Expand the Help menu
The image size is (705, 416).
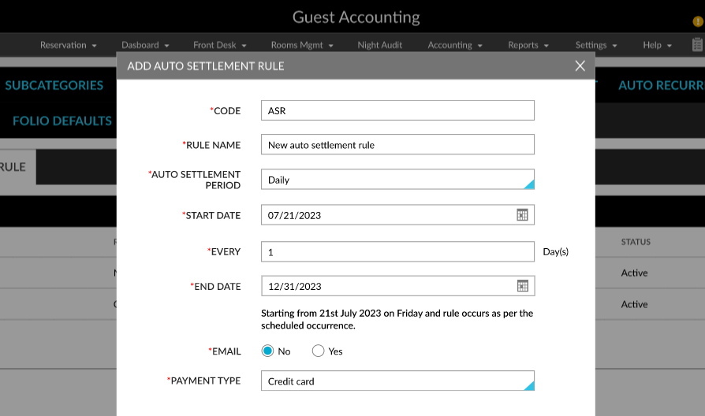(x=658, y=45)
